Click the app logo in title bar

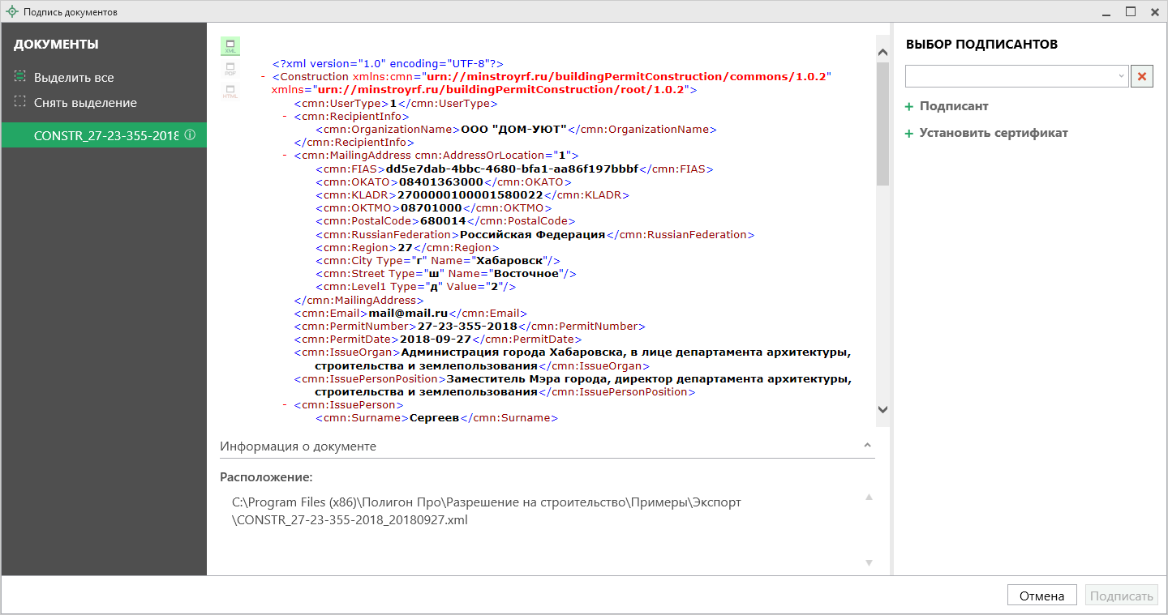pyautogui.click(x=11, y=12)
